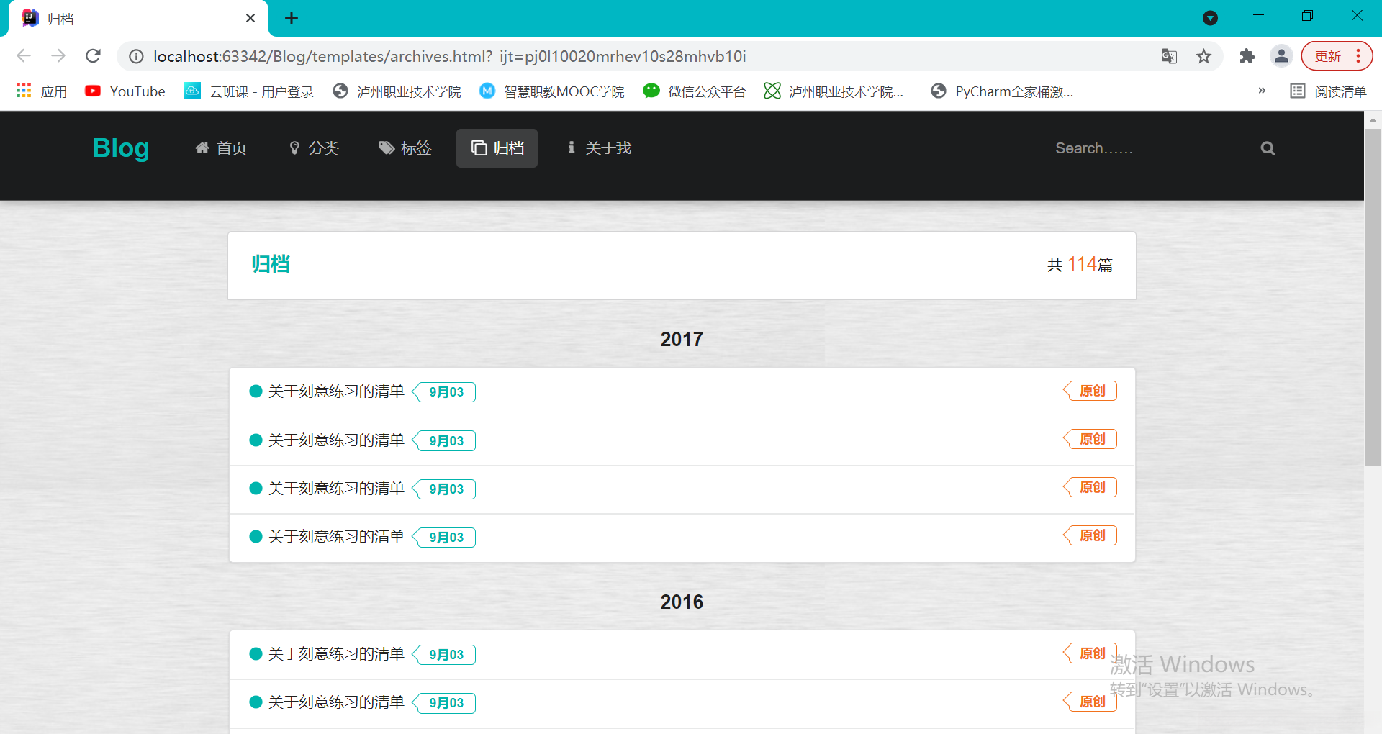Screen dimensions: 1382x734
Task: Go back to the previous page
Action: coord(24,56)
